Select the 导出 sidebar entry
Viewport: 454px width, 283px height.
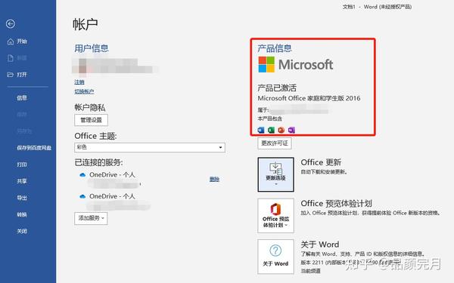[22, 198]
